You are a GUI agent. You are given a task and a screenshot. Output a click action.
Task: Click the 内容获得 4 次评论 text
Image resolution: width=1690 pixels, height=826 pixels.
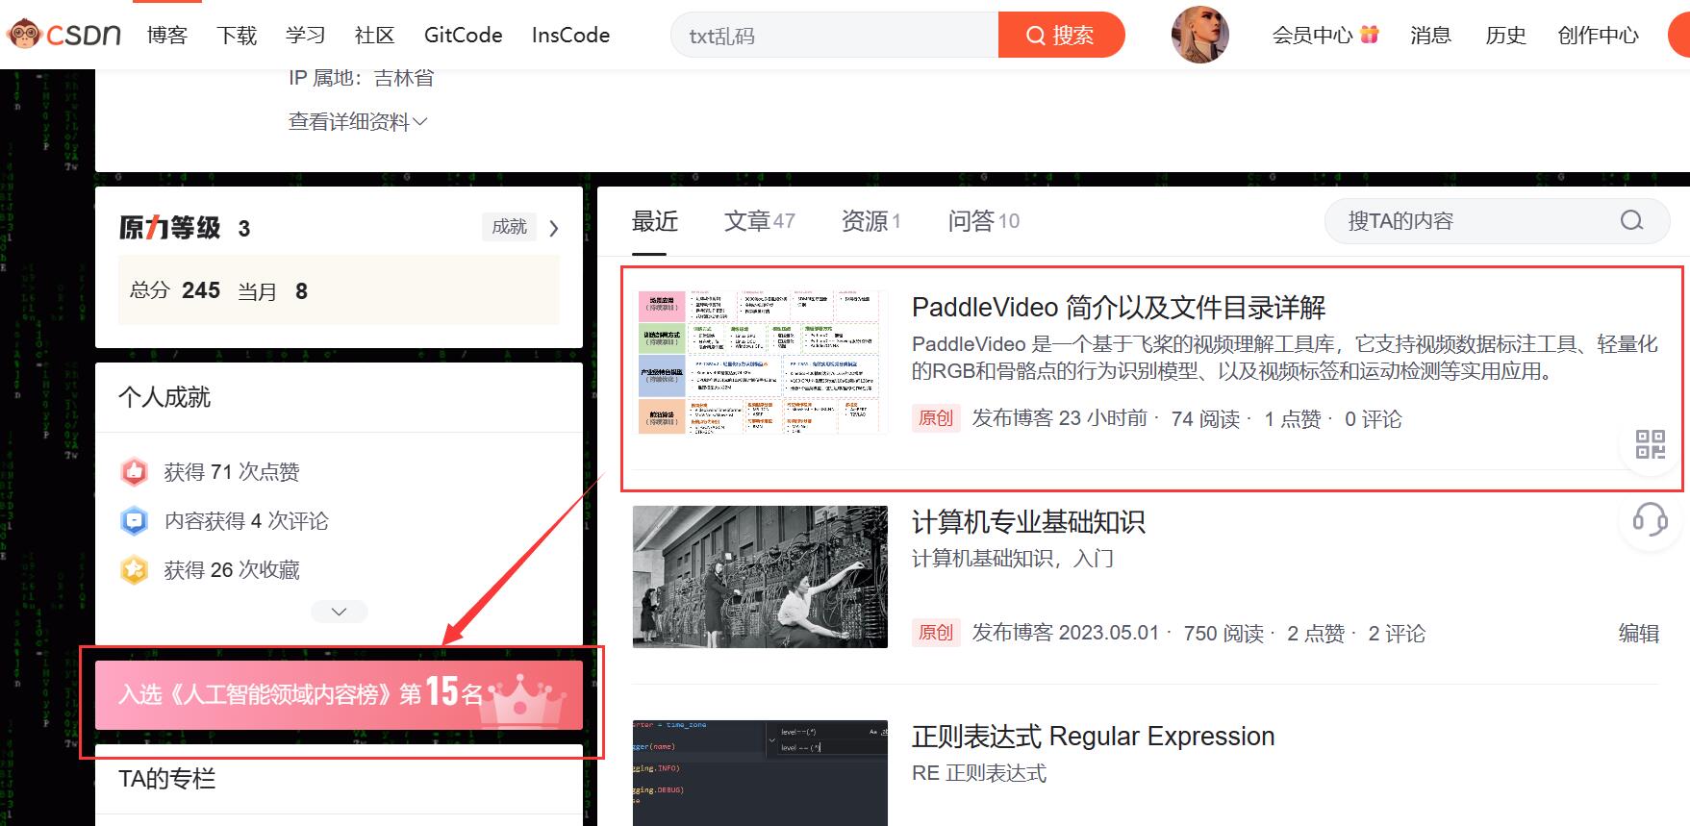[x=246, y=521]
